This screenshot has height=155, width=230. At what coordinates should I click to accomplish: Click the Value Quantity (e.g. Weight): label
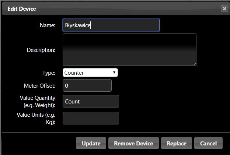click(38, 102)
